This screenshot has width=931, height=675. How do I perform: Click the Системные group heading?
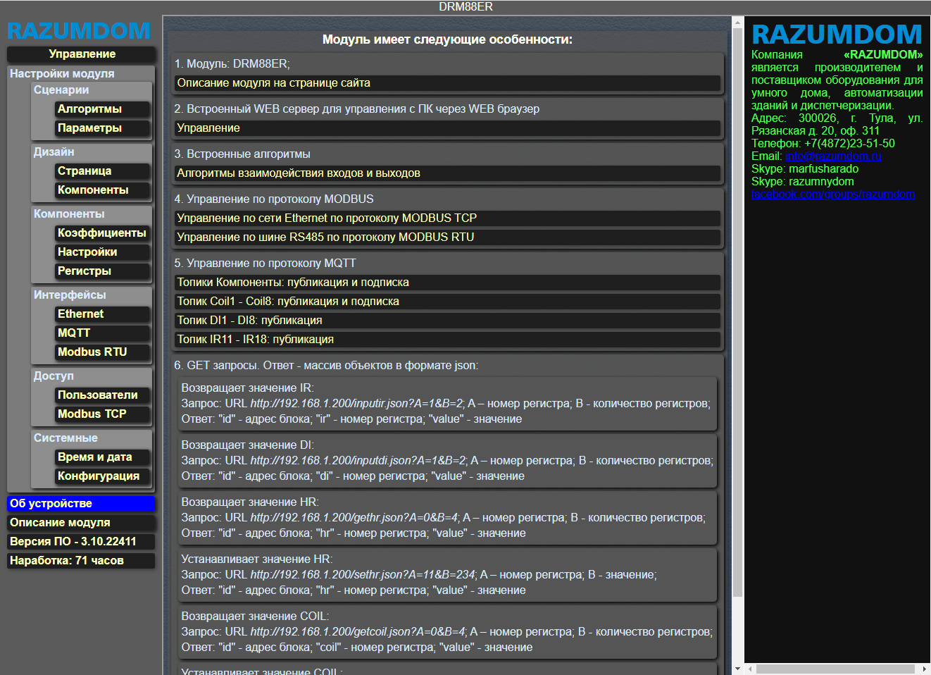click(x=65, y=438)
